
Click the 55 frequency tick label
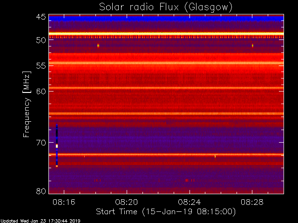pos(41,66)
